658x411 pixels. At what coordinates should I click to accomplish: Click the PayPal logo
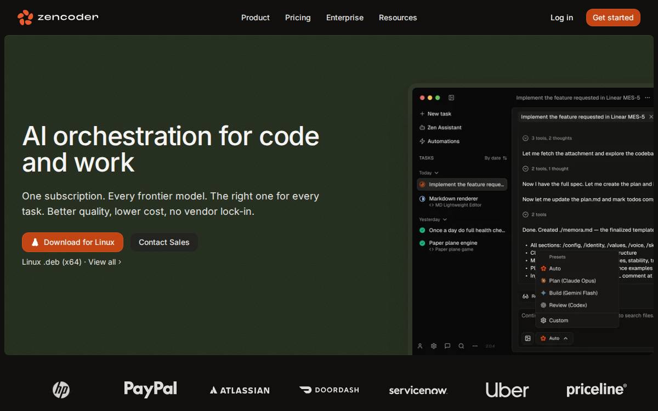150,389
